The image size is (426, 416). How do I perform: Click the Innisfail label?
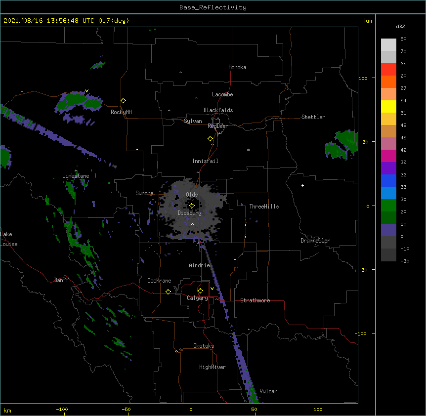pyautogui.click(x=205, y=161)
